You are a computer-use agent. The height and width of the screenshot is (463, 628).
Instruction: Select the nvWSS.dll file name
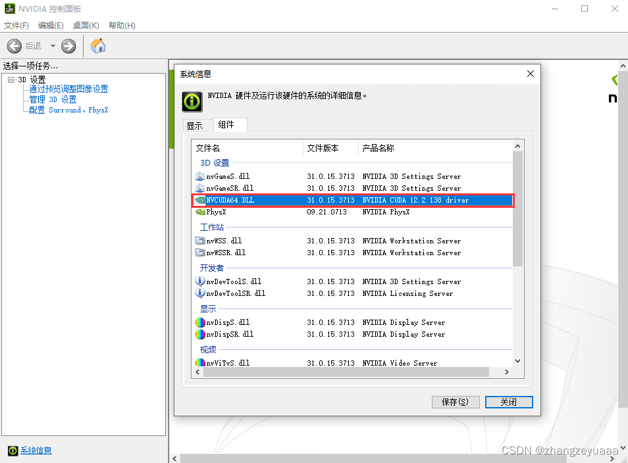[224, 241]
